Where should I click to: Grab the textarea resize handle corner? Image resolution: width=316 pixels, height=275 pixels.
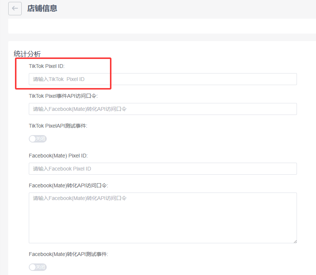coord(295,241)
